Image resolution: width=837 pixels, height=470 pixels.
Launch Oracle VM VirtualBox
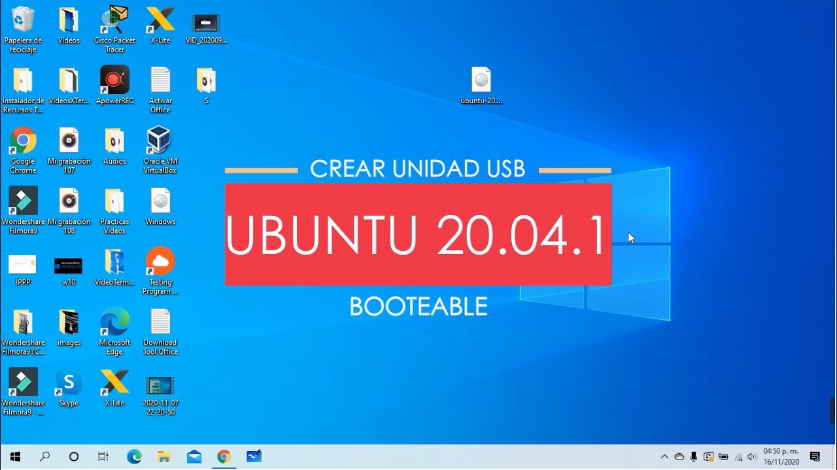point(160,151)
